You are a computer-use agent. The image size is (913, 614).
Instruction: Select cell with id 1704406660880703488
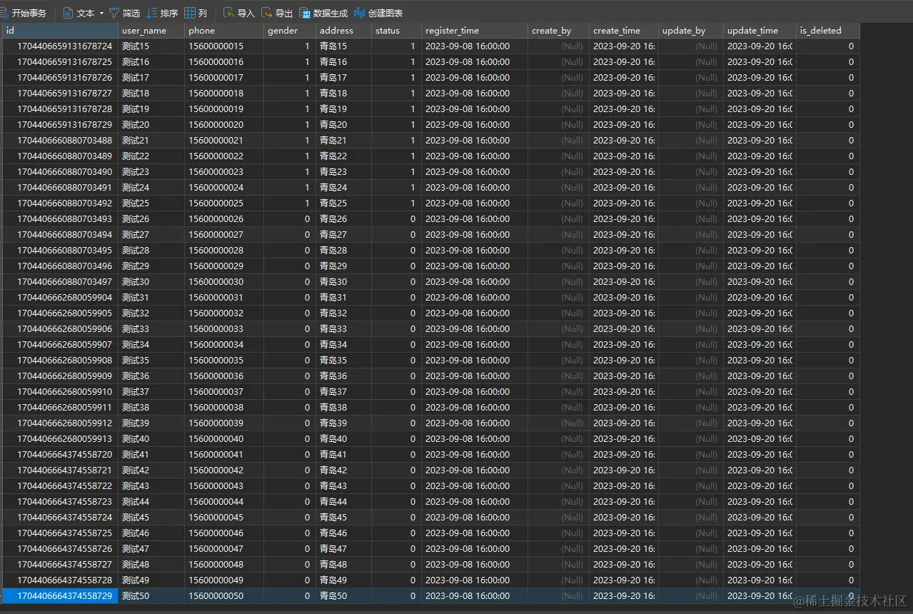(x=60, y=141)
